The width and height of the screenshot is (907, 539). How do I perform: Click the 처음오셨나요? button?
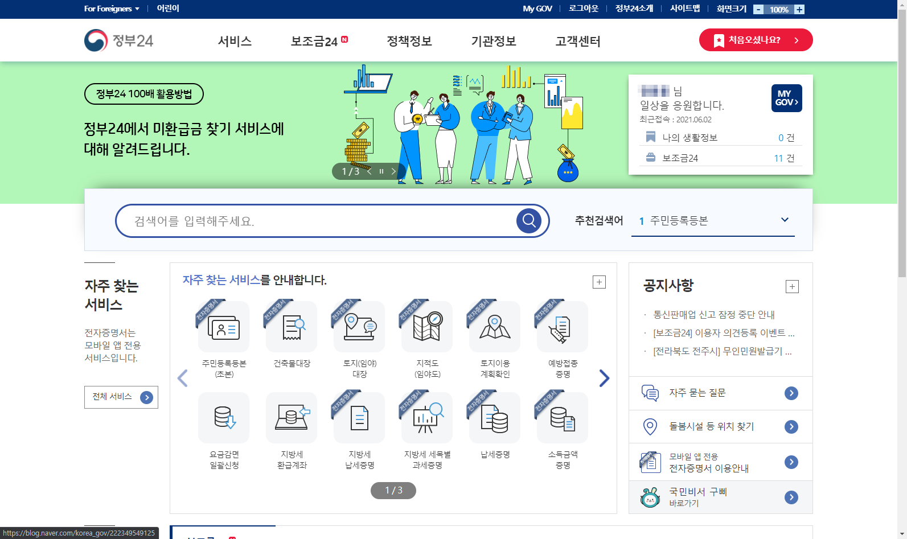pos(756,40)
